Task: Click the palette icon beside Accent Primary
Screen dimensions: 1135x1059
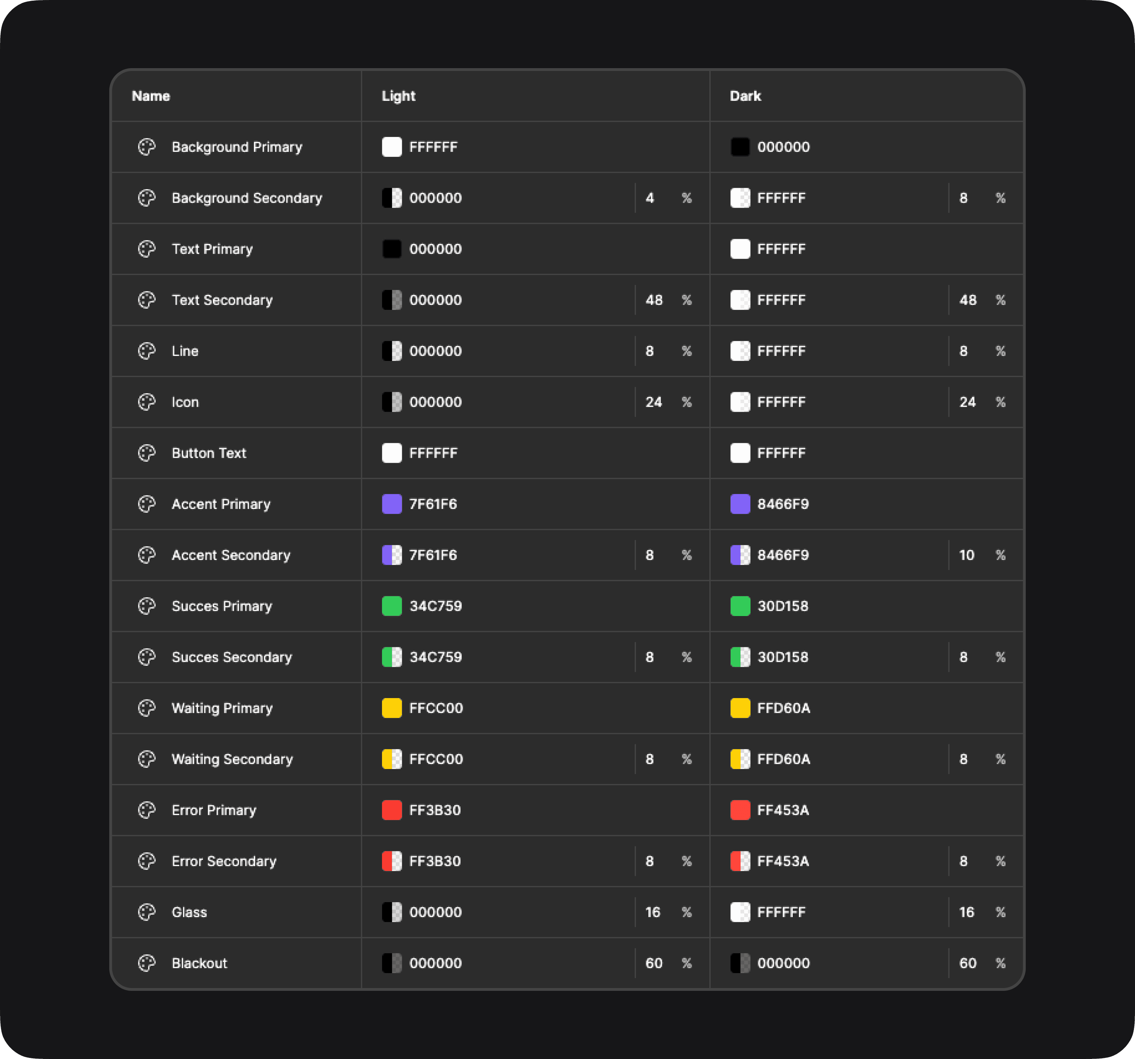Action: point(147,504)
